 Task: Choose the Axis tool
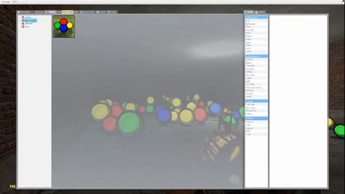click(257, 20)
